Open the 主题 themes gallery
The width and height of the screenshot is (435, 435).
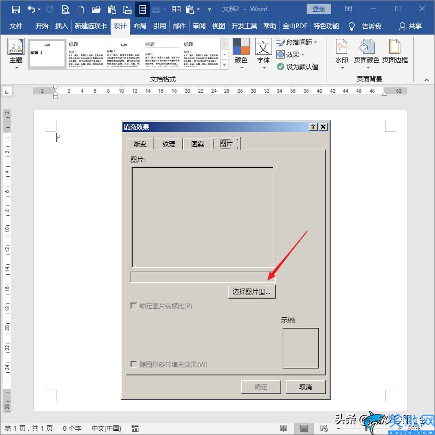tap(16, 54)
